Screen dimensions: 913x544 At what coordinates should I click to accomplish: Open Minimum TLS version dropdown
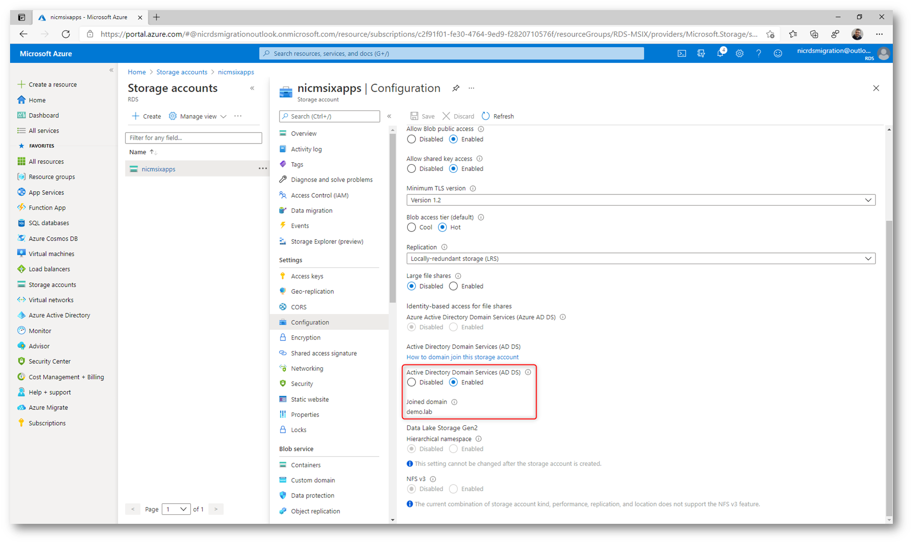[x=641, y=200]
